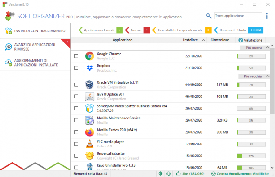This screenshot has width=275, height=177.
Task: Collapse the Più nuova group
Action: pyautogui.click(x=267, y=47)
